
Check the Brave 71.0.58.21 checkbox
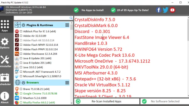21,89
